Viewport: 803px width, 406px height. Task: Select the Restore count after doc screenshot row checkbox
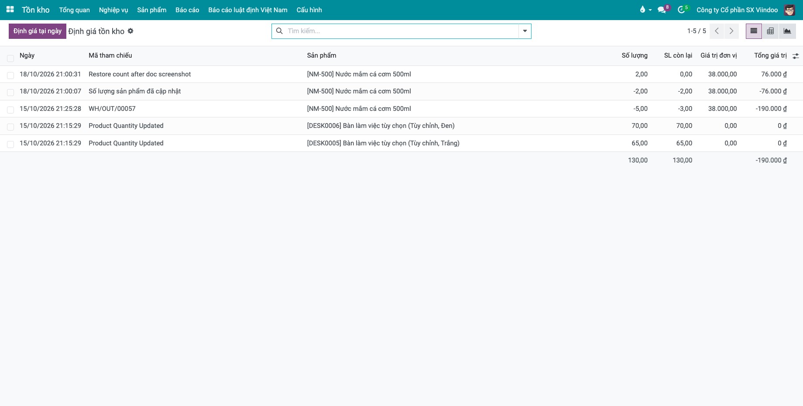[10, 75]
